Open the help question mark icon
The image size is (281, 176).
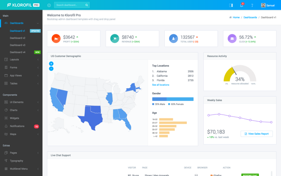click(252, 5)
